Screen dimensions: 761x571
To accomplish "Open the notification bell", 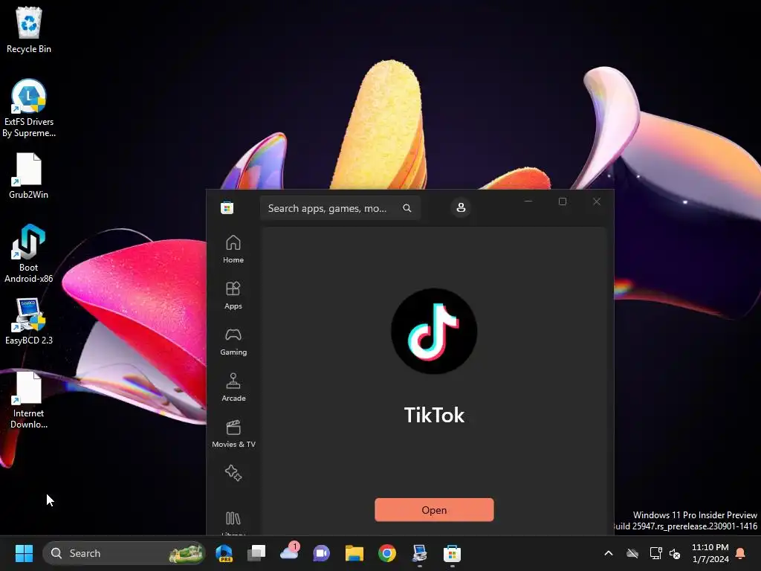I will pos(741,553).
